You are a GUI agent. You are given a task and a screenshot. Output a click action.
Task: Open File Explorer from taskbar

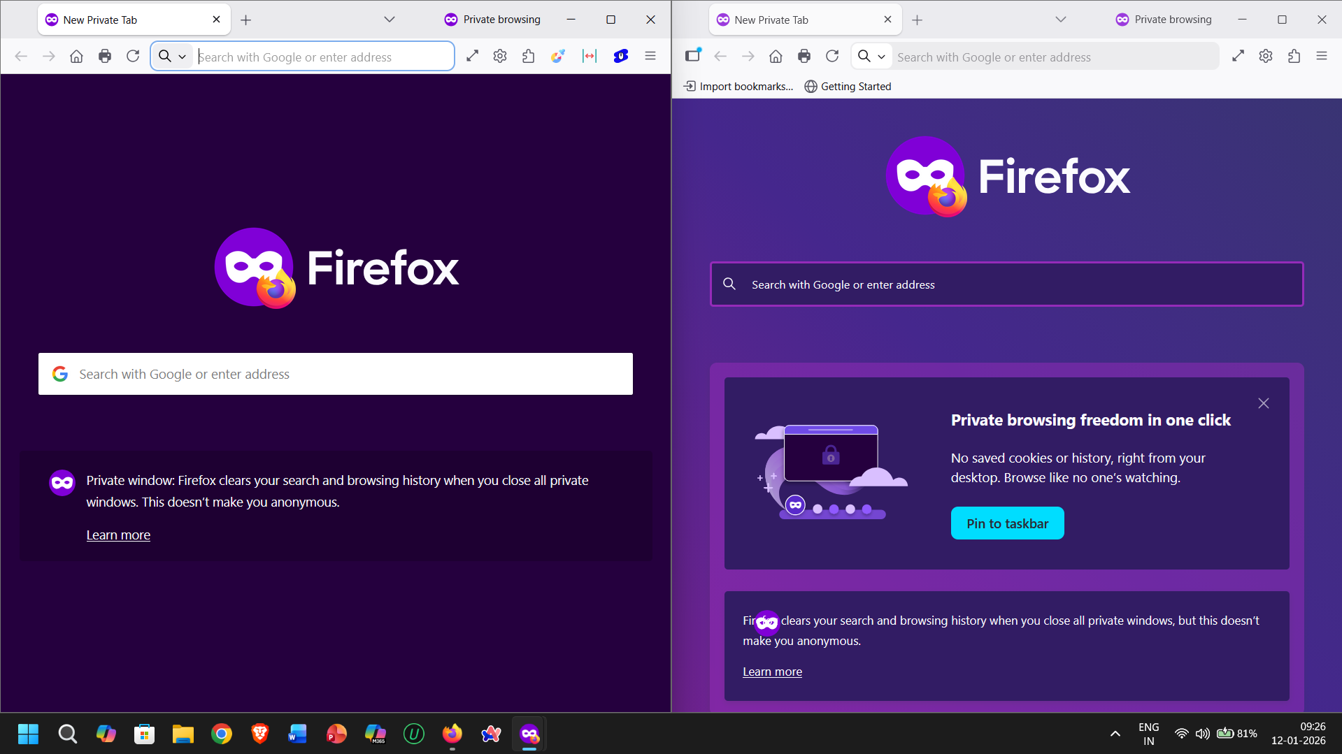click(183, 734)
